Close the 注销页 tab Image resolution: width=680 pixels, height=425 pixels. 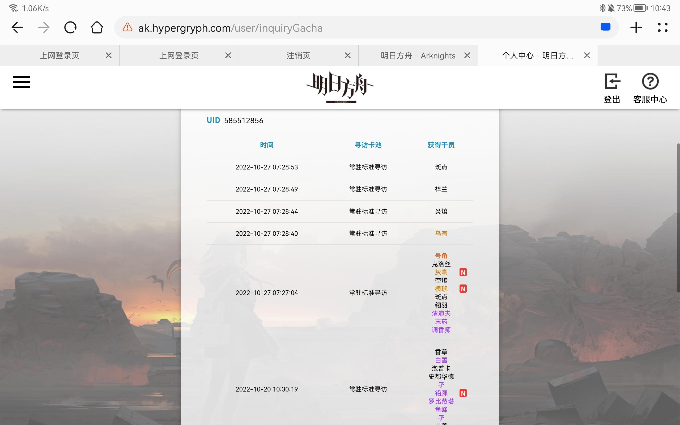click(348, 55)
